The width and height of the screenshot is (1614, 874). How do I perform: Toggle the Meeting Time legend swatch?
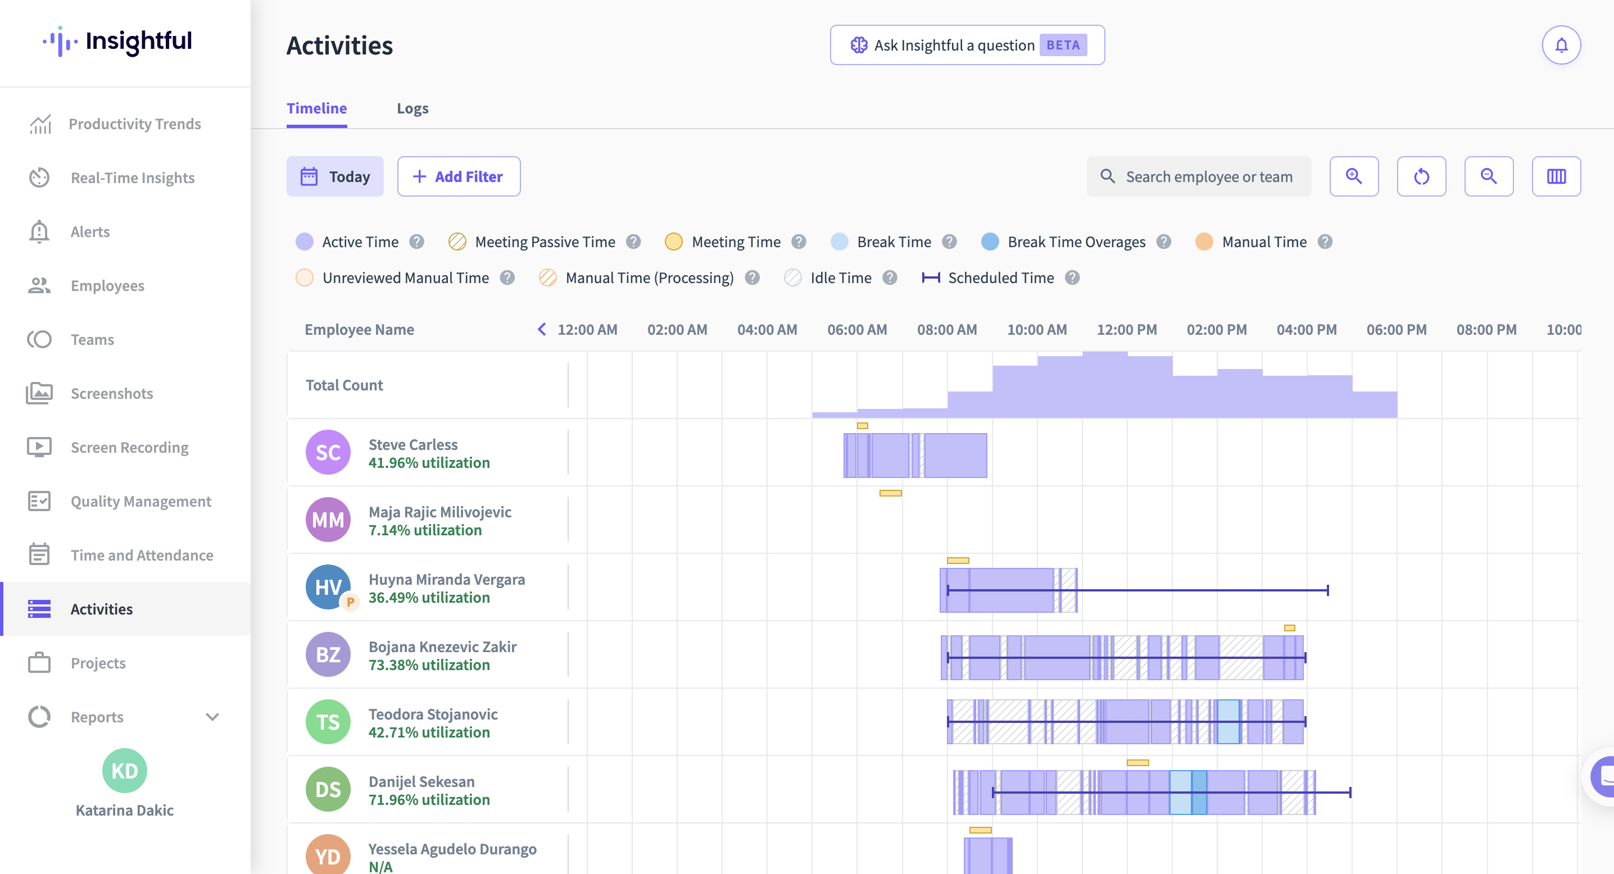click(674, 242)
